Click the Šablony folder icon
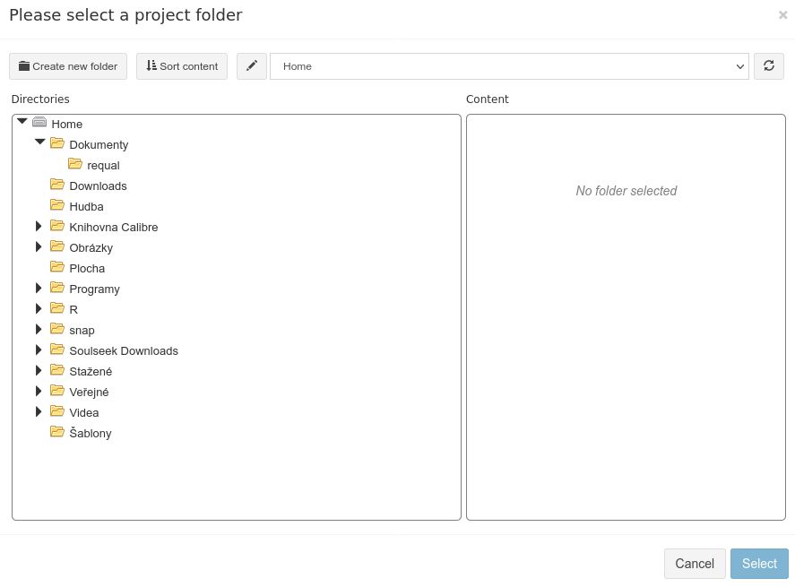The image size is (795, 587). pyautogui.click(x=57, y=432)
